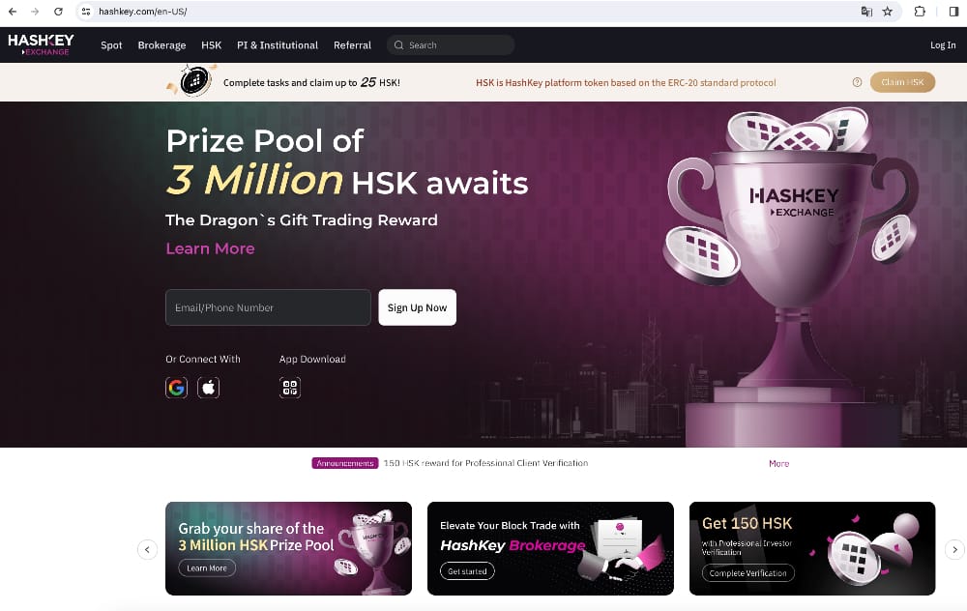
Task: Click the translate page icon in address bar
Action: coord(866,11)
